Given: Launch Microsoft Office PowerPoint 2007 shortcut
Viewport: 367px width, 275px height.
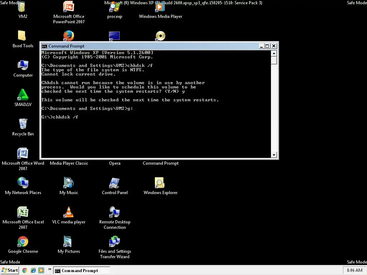Looking at the screenshot, I should (x=68, y=7).
